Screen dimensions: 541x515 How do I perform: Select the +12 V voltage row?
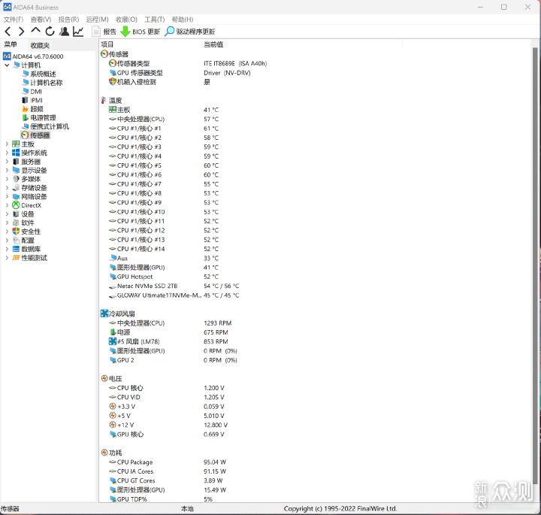coord(316,425)
